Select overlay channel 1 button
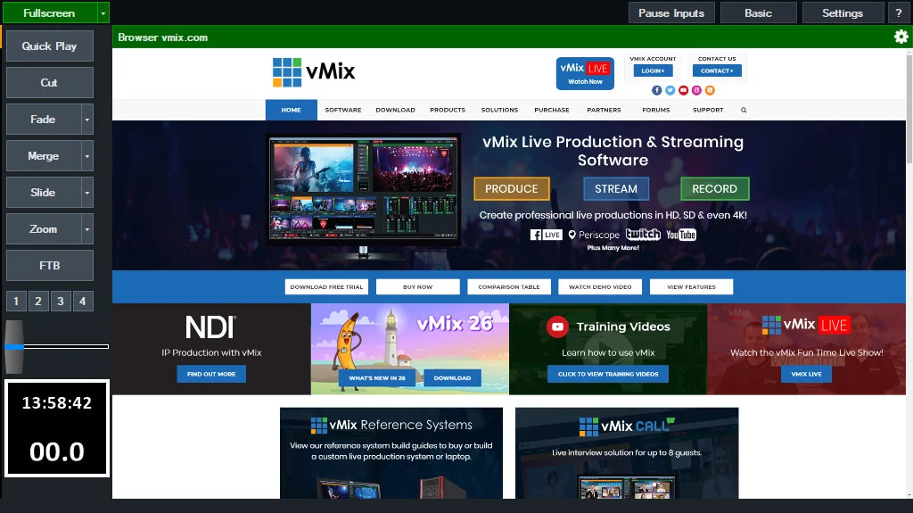This screenshot has width=913, height=513. point(16,302)
